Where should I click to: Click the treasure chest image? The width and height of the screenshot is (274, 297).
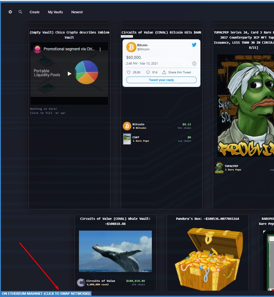(209, 259)
